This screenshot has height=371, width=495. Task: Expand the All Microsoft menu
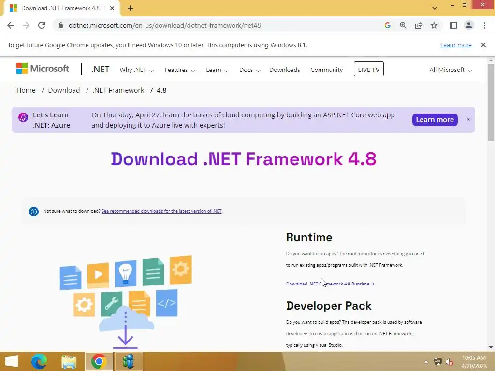(450, 70)
